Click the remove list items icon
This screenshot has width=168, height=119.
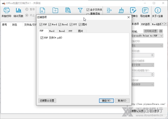click(x=109, y=10)
